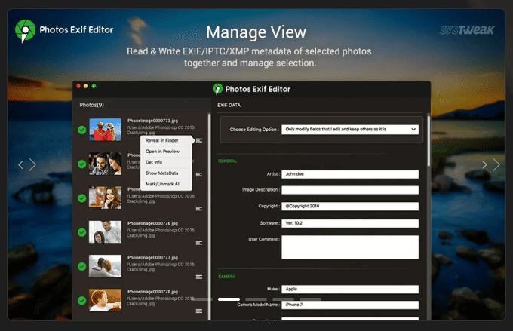This screenshot has width=513, height=331.
Task: Go to previous slide with left arrows
Action: [x=27, y=164]
